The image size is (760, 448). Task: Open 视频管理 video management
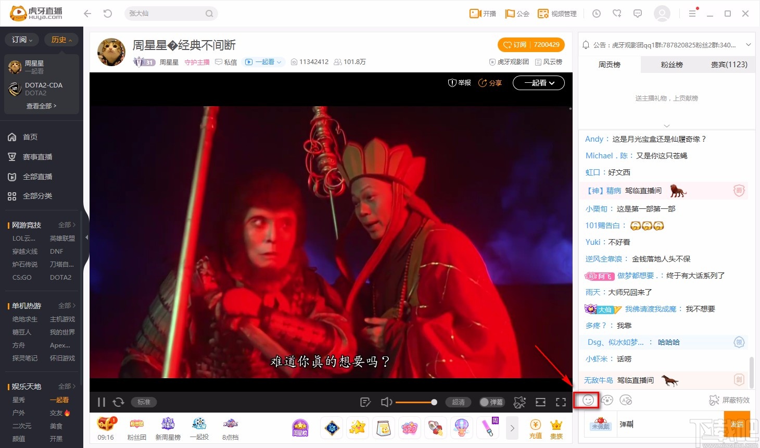556,14
